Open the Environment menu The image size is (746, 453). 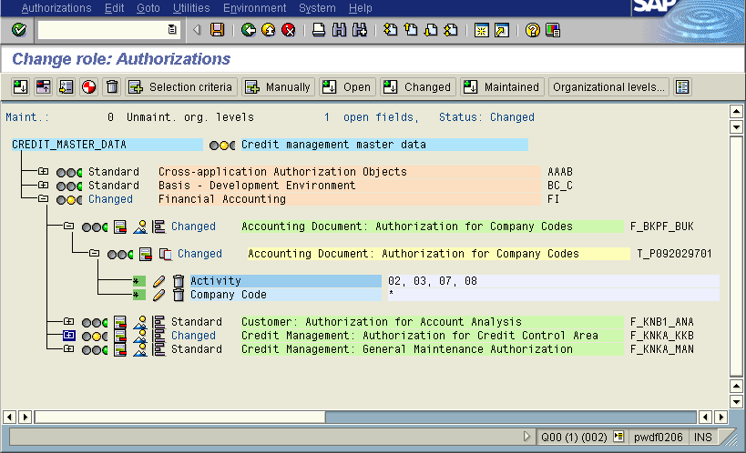[x=254, y=8]
